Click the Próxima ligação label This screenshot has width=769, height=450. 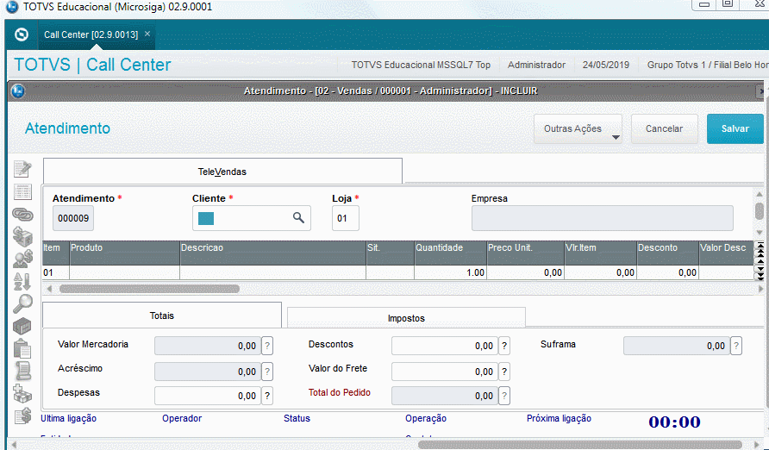click(560, 419)
